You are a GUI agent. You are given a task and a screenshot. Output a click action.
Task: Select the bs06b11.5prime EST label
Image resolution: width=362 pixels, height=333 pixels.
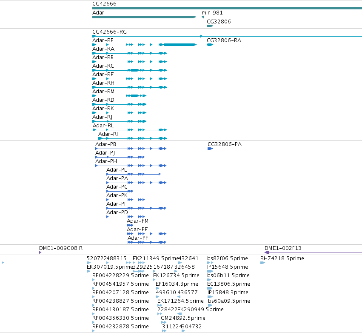228,276
